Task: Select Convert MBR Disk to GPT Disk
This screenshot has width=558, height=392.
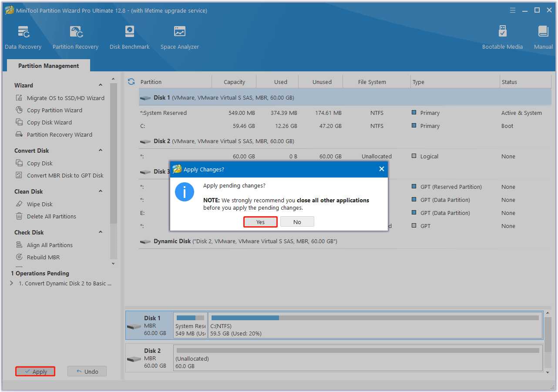Action: [65, 175]
